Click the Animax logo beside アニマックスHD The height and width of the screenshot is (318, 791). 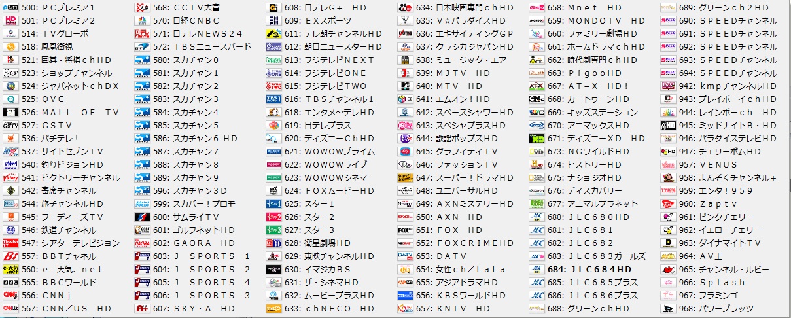point(537,125)
